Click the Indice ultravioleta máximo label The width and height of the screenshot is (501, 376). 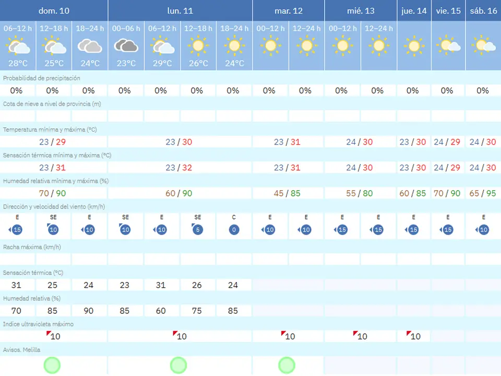click(38, 324)
